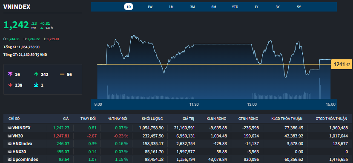Select the 1D time range tab
The image size is (353, 163).
coord(129,7)
